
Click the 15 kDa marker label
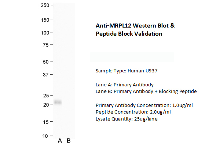pos(46,122)
